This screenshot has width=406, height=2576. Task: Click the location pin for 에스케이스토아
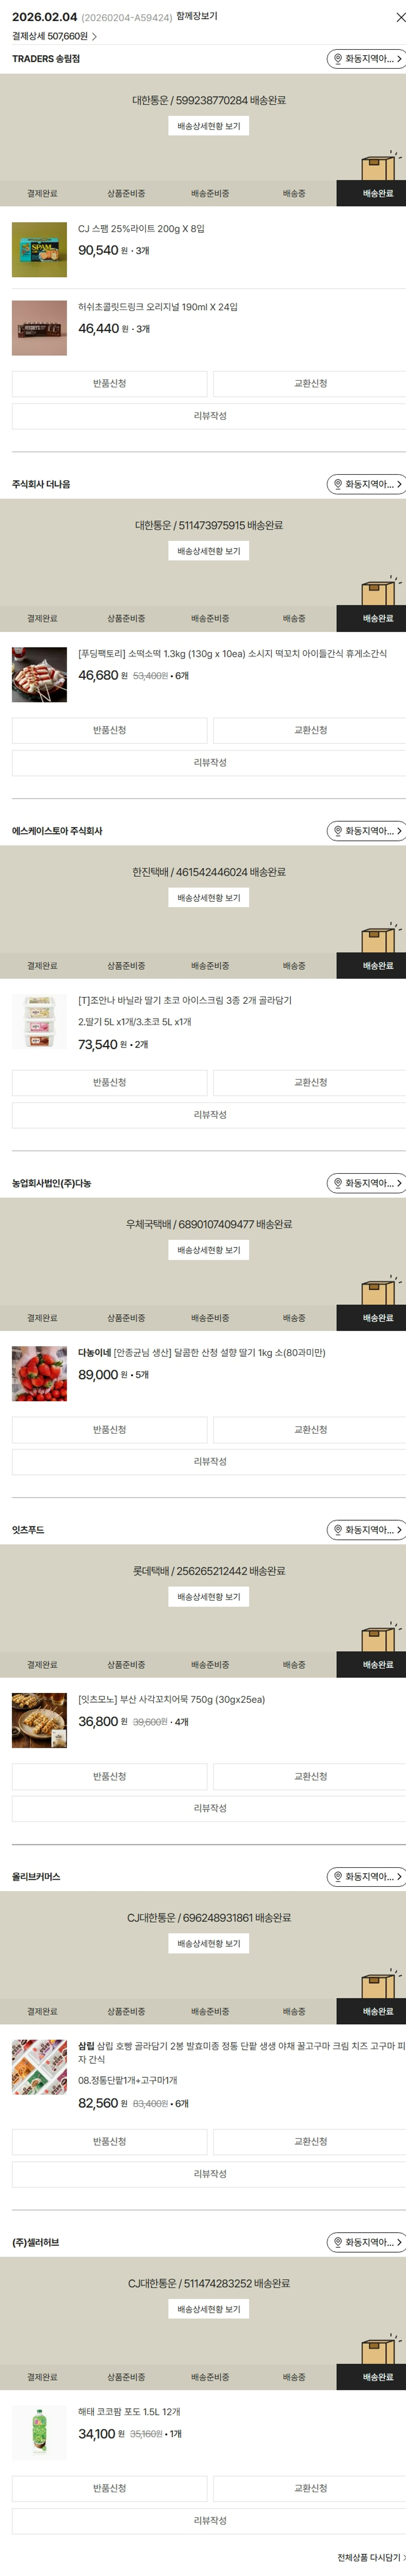click(338, 831)
